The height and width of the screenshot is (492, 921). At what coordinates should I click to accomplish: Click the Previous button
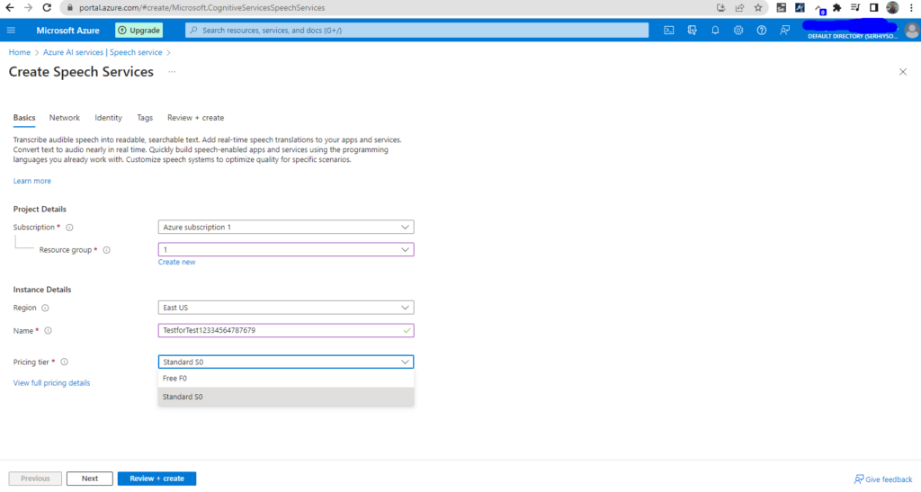click(x=35, y=479)
